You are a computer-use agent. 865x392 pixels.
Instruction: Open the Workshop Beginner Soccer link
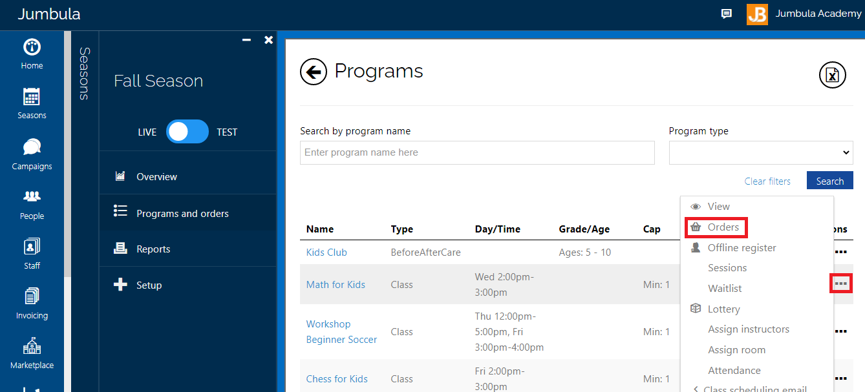[341, 331]
